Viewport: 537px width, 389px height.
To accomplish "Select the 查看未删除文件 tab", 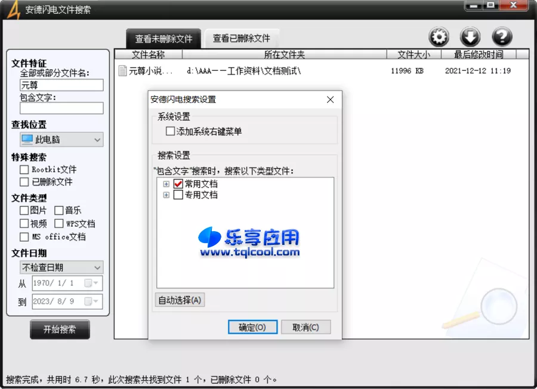I will click(x=163, y=37).
